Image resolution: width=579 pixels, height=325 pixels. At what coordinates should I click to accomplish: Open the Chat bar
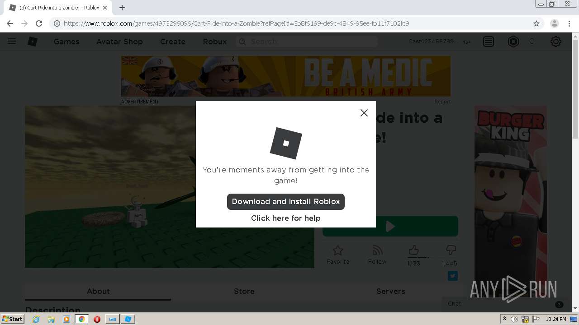point(505,304)
